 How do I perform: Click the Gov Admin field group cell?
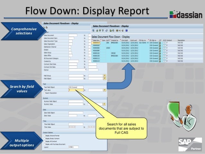pos(144,43)
